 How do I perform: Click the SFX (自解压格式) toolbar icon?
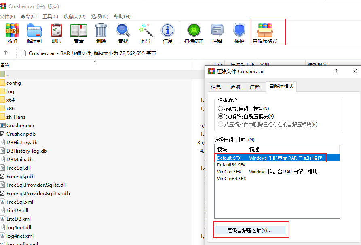tap(265, 34)
